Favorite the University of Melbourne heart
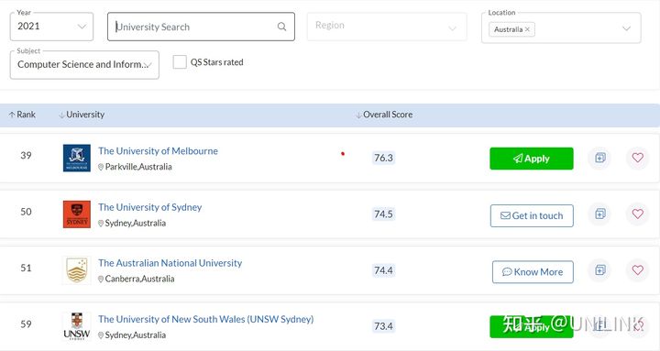660x351 pixels. [637, 158]
